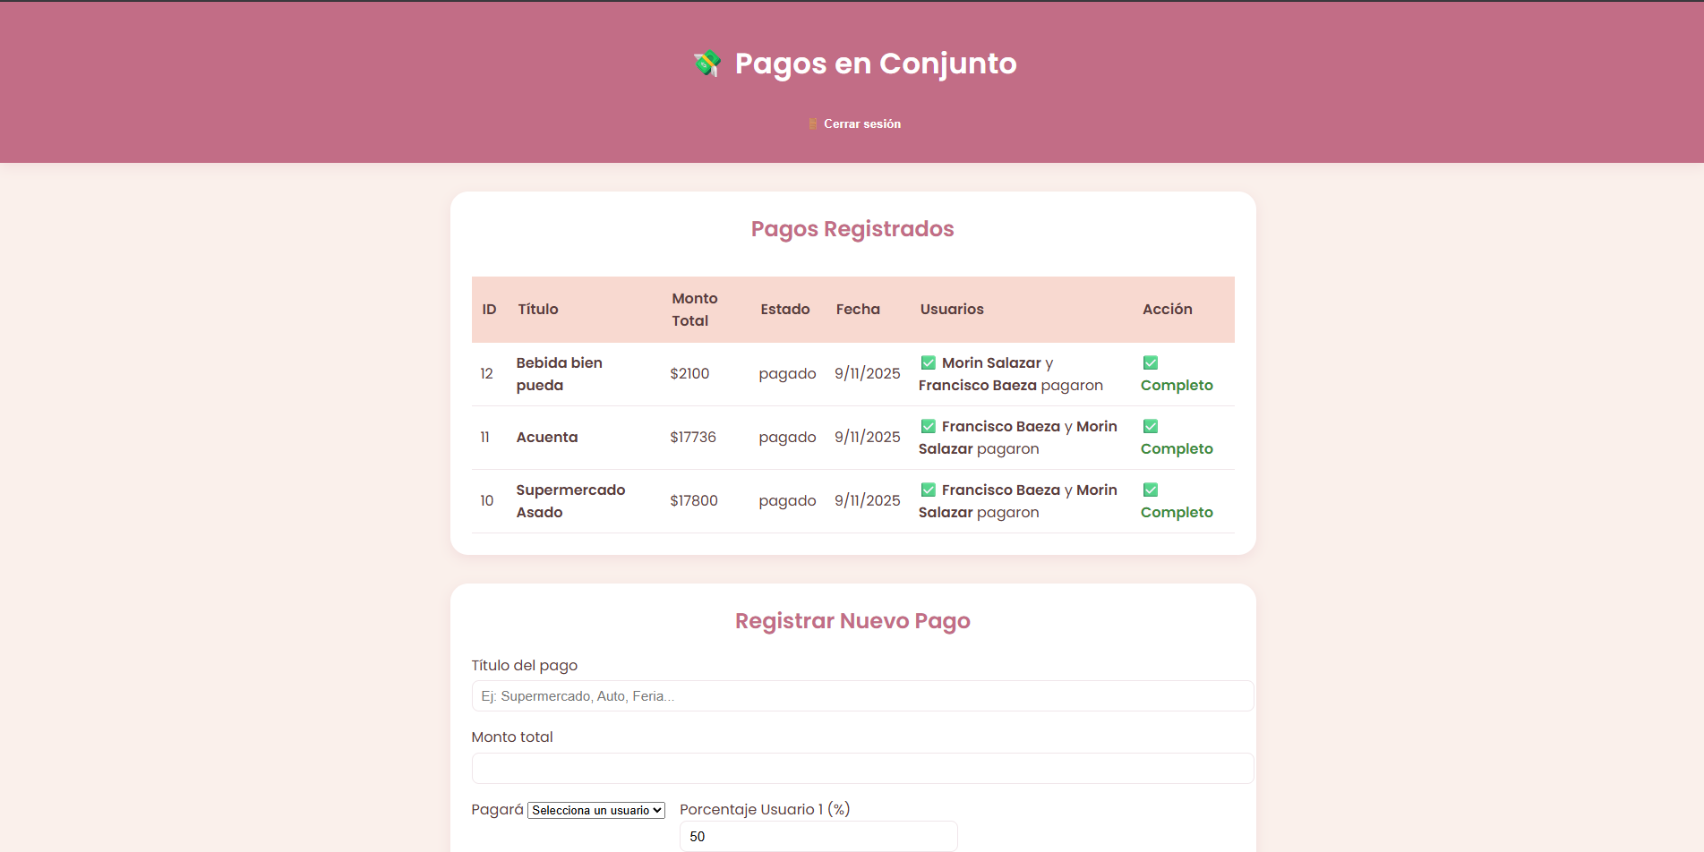
Task: Click green check in Supermercado Asado Usuarios
Action: click(x=929, y=490)
